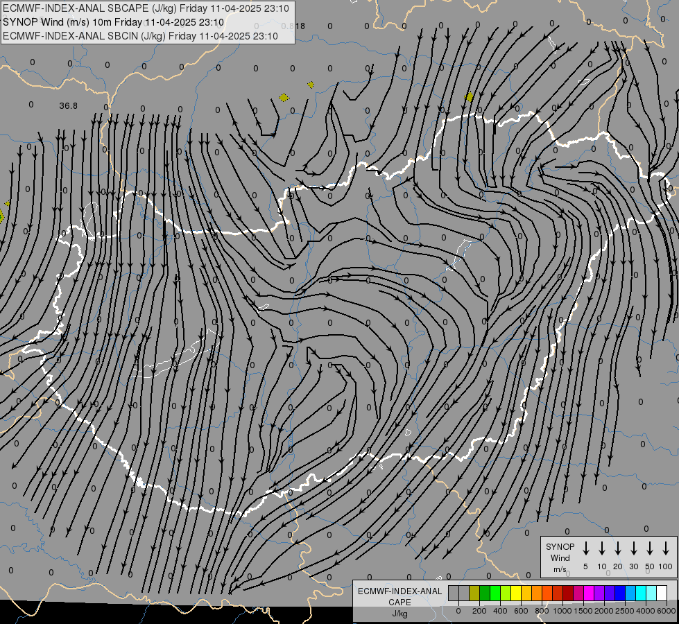Click the '1500' tick label of CAPE scale

click(x=583, y=611)
